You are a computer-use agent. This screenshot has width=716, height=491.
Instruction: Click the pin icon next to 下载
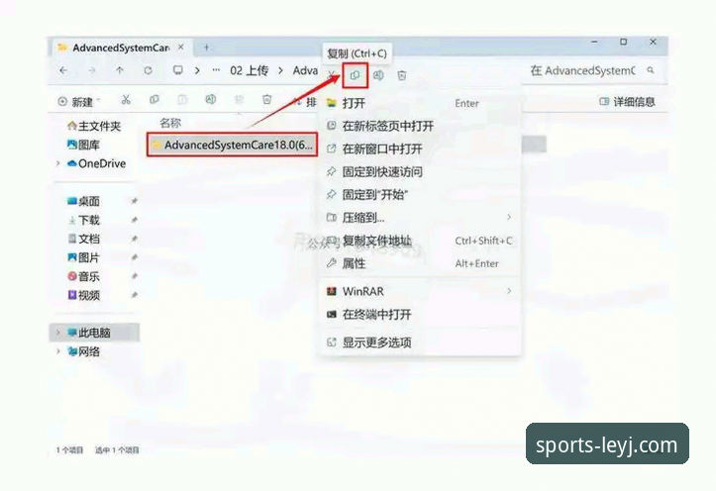135,220
